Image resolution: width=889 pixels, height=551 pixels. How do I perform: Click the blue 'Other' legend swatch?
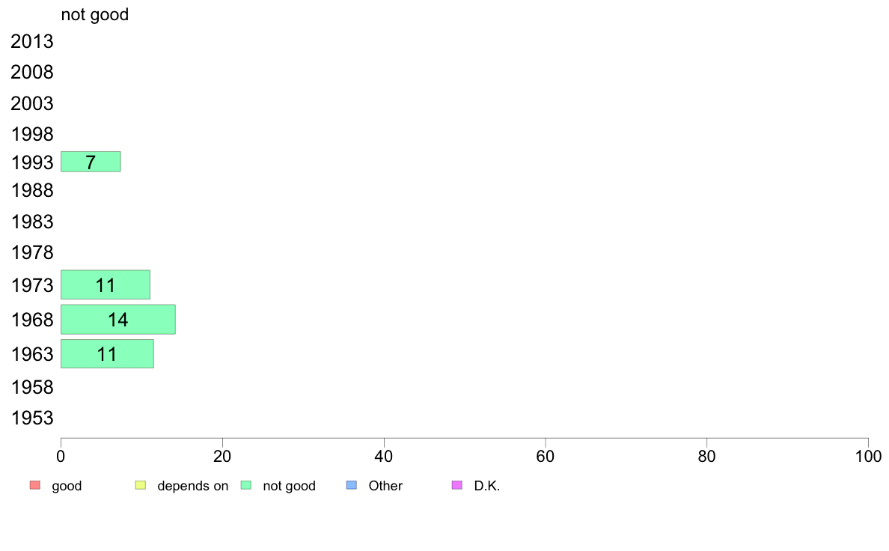point(352,485)
